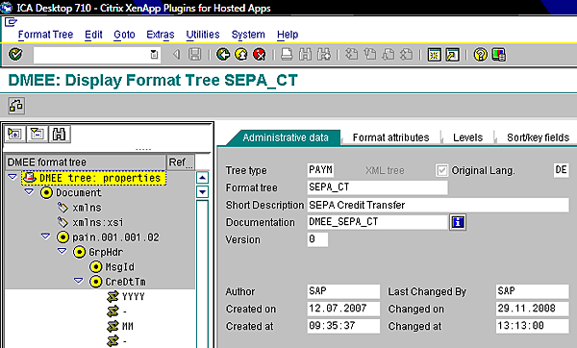Select the MsgId tree node
Viewport: 577px width, 348px height.
120,266
